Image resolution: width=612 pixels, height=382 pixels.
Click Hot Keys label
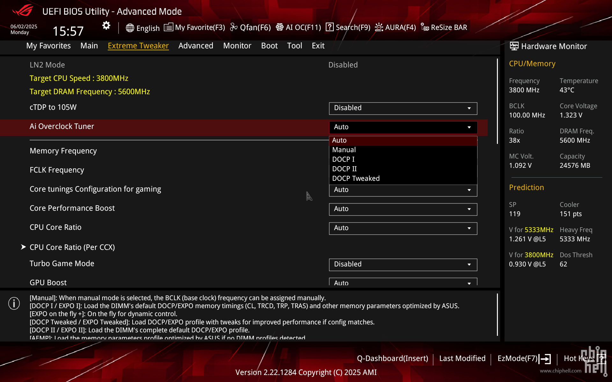(579, 358)
